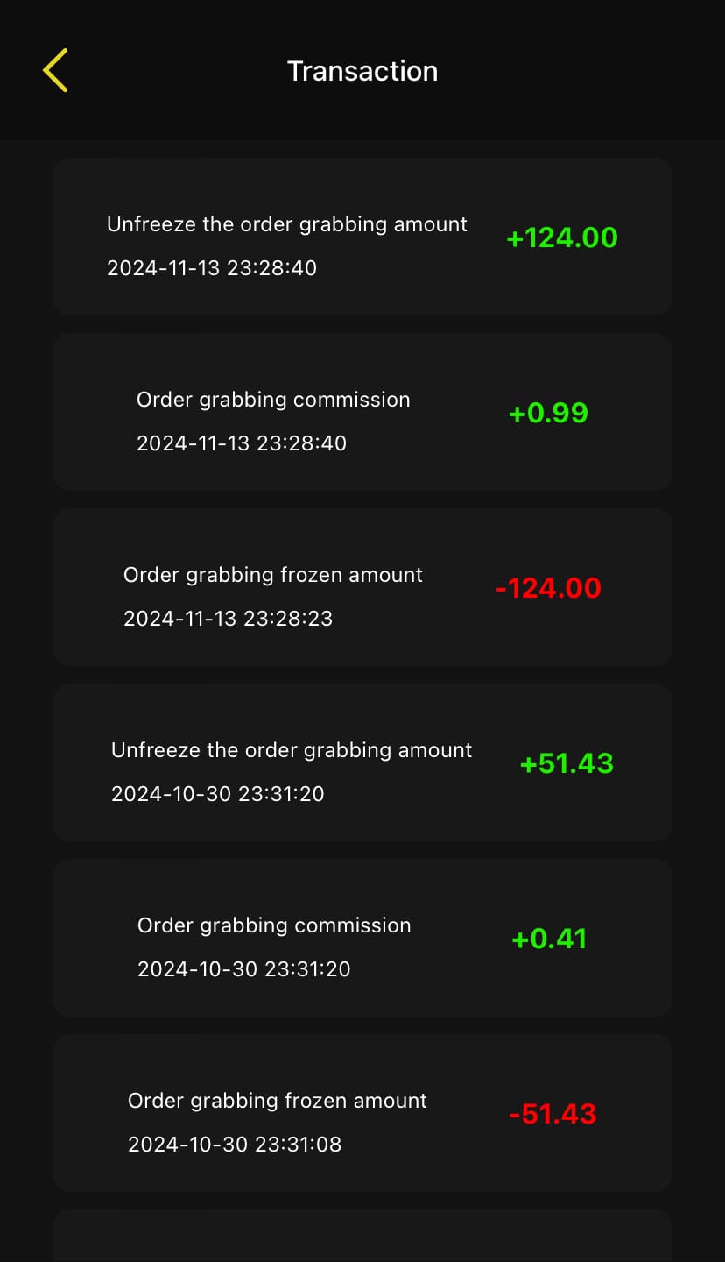The image size is (725, 1262).
Task: Click the 2024-10-30 23:31:08 timestamp
Action: [235, 1145]
